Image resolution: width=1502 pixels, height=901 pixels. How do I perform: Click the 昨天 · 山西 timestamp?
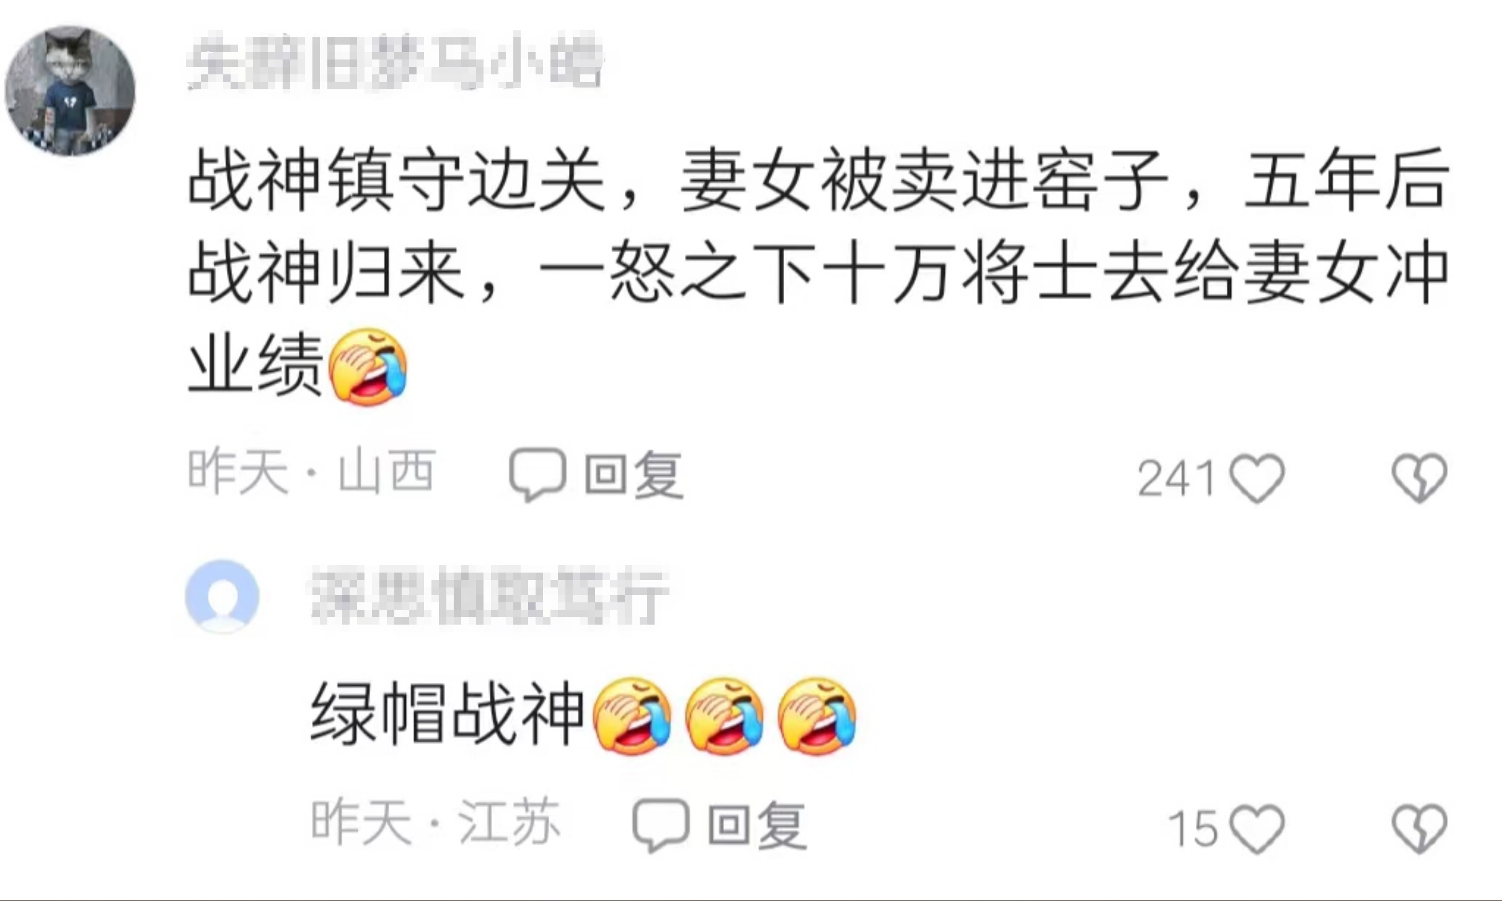(x=312, y=472)
